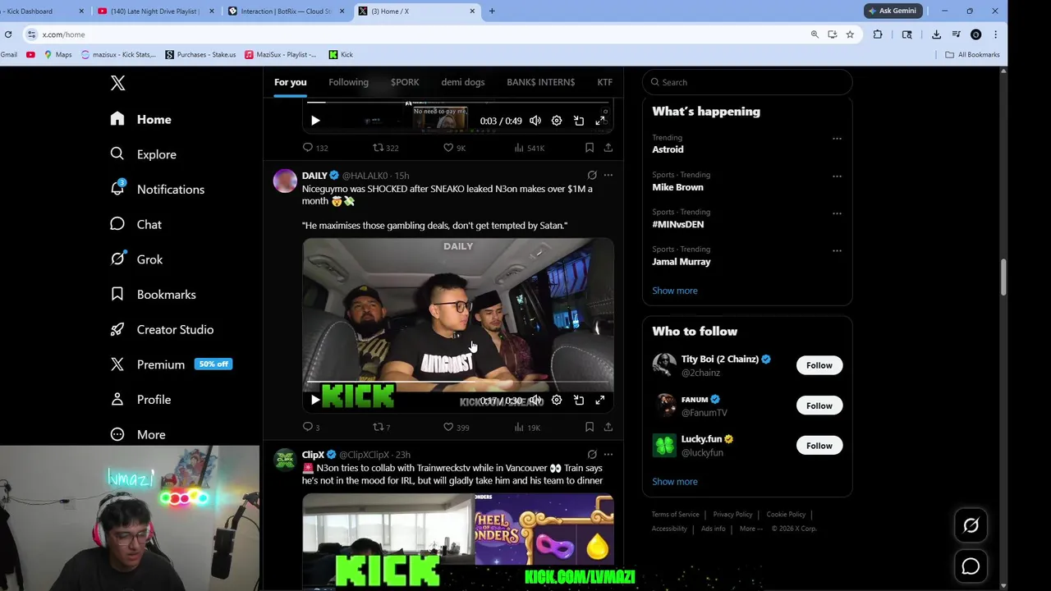Image resolution: width=1051 pixels, height=591 pixels.
Task: Bookmark the top post with 541K views
Action: pos(590,148)
